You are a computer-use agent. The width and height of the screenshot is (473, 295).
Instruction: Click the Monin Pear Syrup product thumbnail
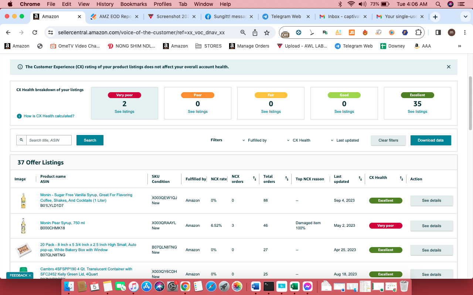(x=23, y=226)
